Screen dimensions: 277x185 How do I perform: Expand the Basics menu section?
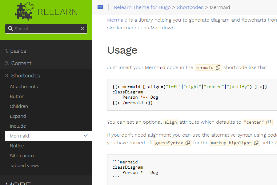pyautogui.click(x=15, y=51)
